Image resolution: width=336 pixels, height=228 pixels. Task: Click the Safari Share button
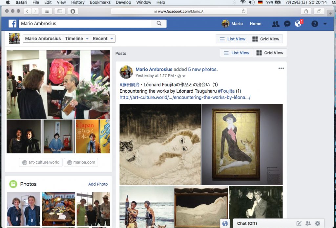pos(306,11)
